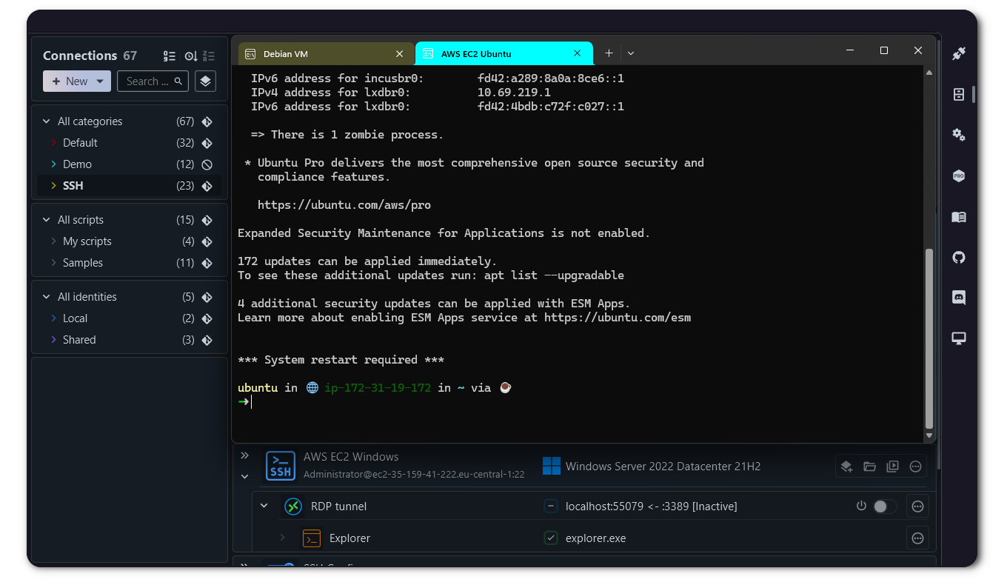Click the layers icon next to the search box
The image size is (1007, 585).
coord(205,81)
